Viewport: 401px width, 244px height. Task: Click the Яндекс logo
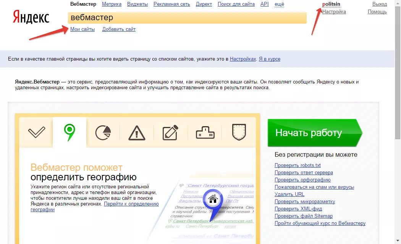pyautogui.click(x=31, y=17)
